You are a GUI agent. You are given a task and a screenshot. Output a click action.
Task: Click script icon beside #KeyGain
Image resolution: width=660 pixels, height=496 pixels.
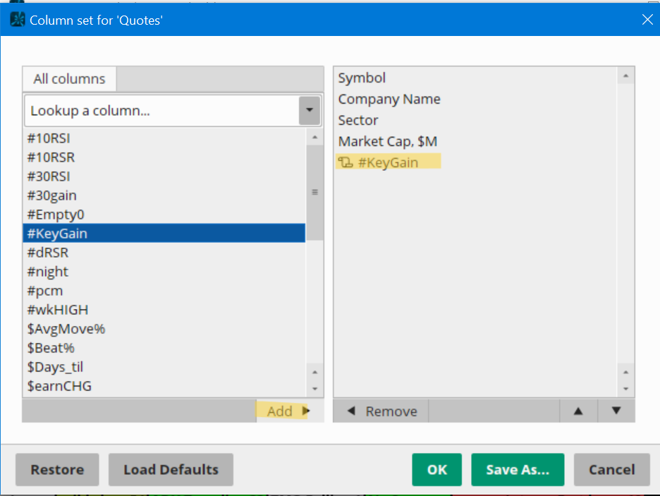click(x=346, y=162)
